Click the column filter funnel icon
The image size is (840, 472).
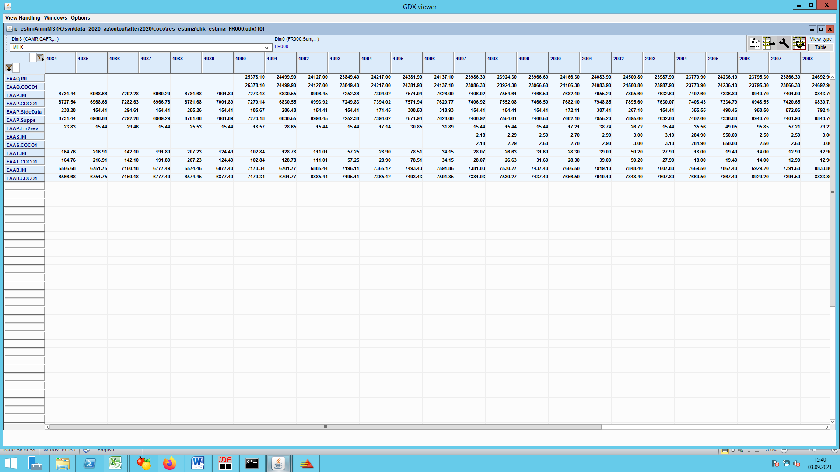(x=40, y=58)
